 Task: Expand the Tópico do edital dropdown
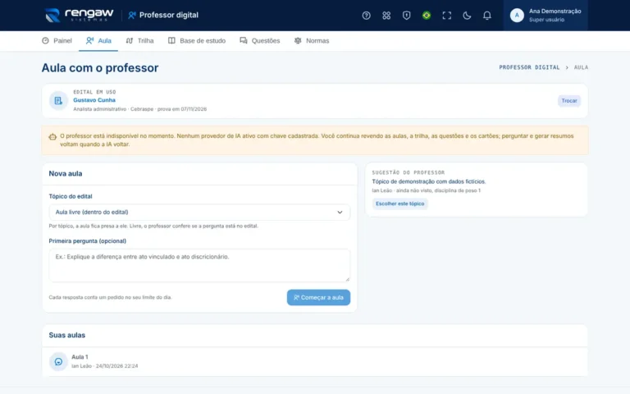pos(199,213)
